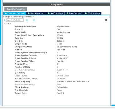Open the parameter info icon

(x=106, y=20)
